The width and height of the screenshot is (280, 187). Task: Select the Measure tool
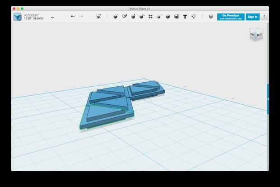(x=177, y=17)
